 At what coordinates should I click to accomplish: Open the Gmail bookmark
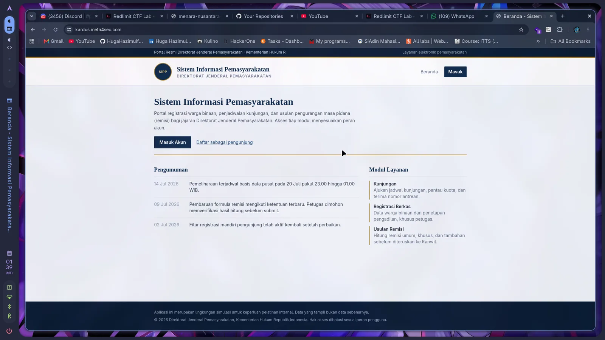click(53, 41)
